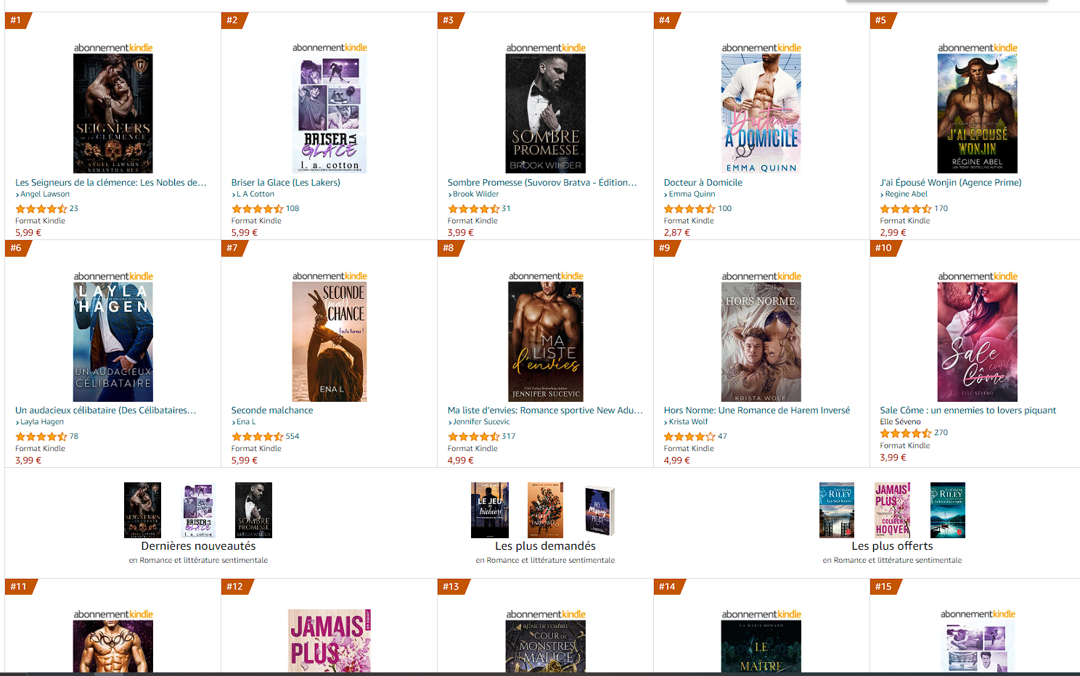Viewport: 1080px width, 676px height.
Task: Open the Hors Norme title link
Action: 757,411
